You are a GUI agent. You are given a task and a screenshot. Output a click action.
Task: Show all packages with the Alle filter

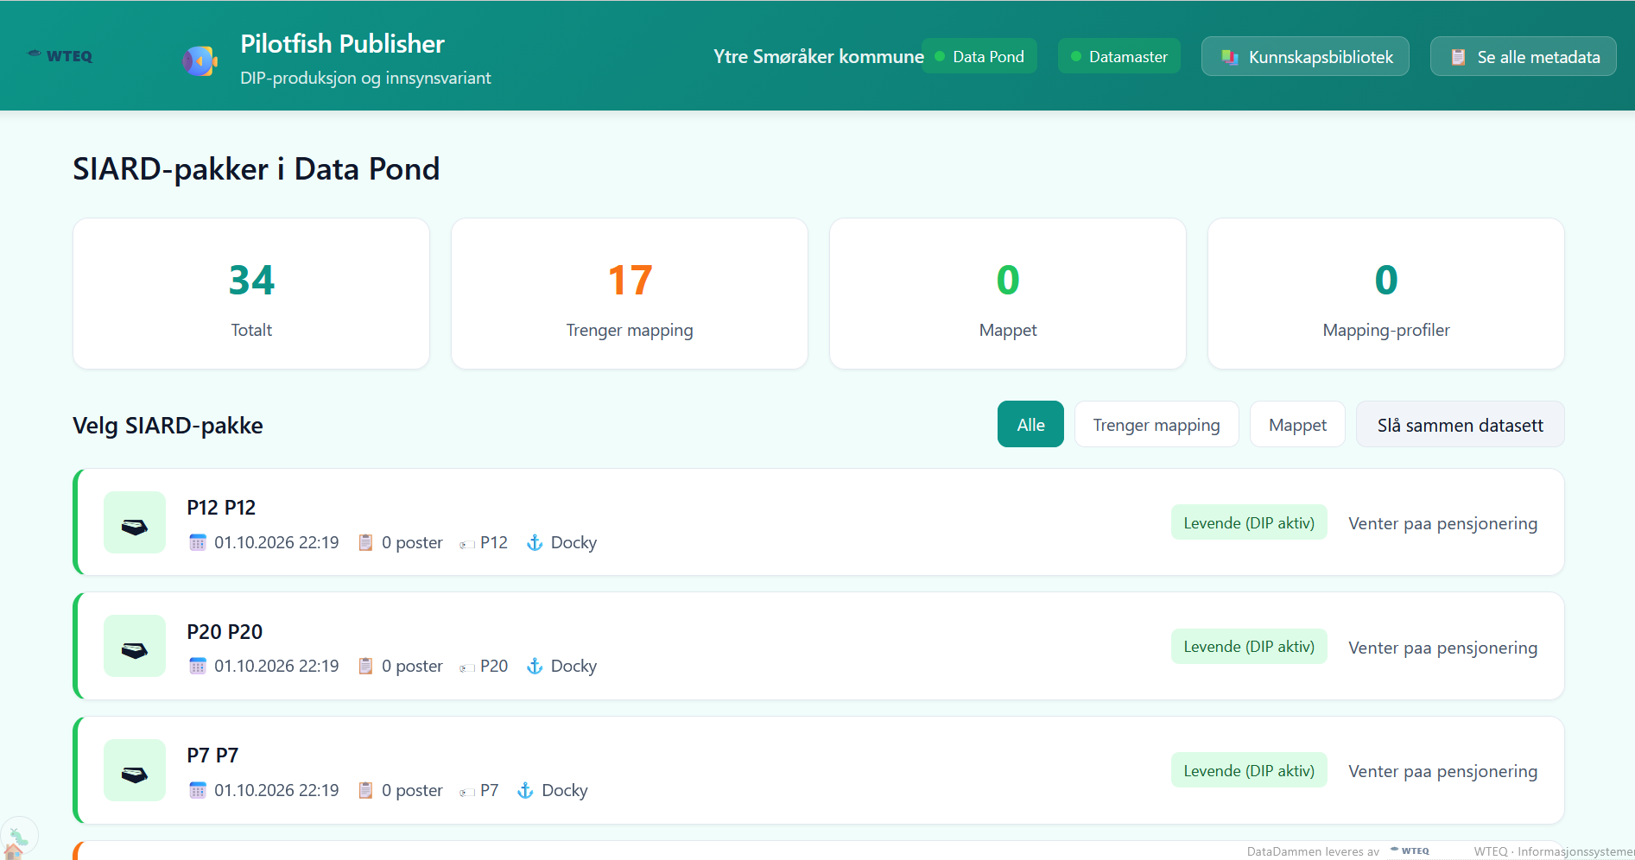pyautogui.click(x=1030, y=424)
